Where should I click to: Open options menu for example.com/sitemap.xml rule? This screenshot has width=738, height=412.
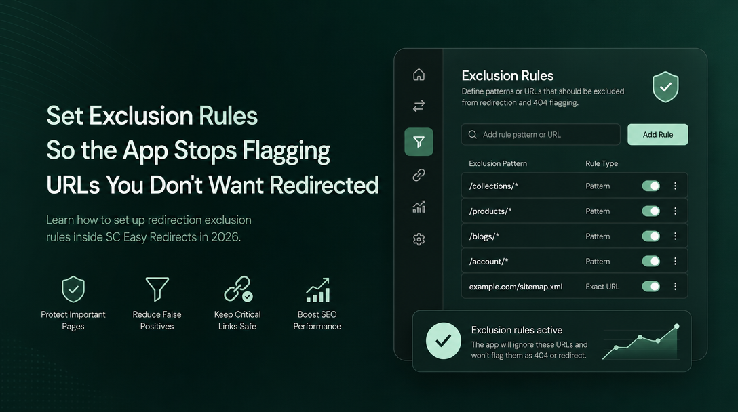675,287
